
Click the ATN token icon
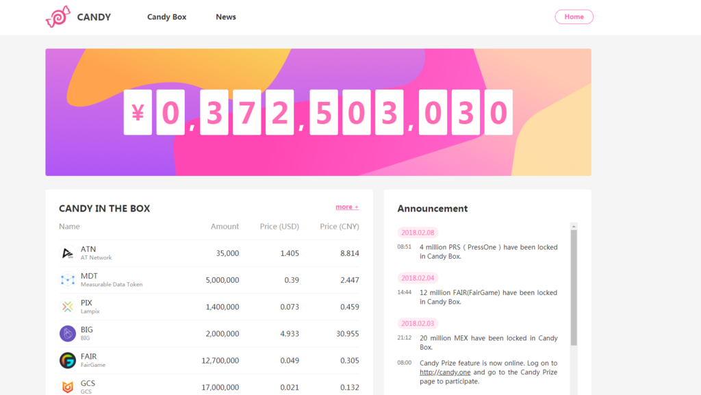click(x=68, y=253)
